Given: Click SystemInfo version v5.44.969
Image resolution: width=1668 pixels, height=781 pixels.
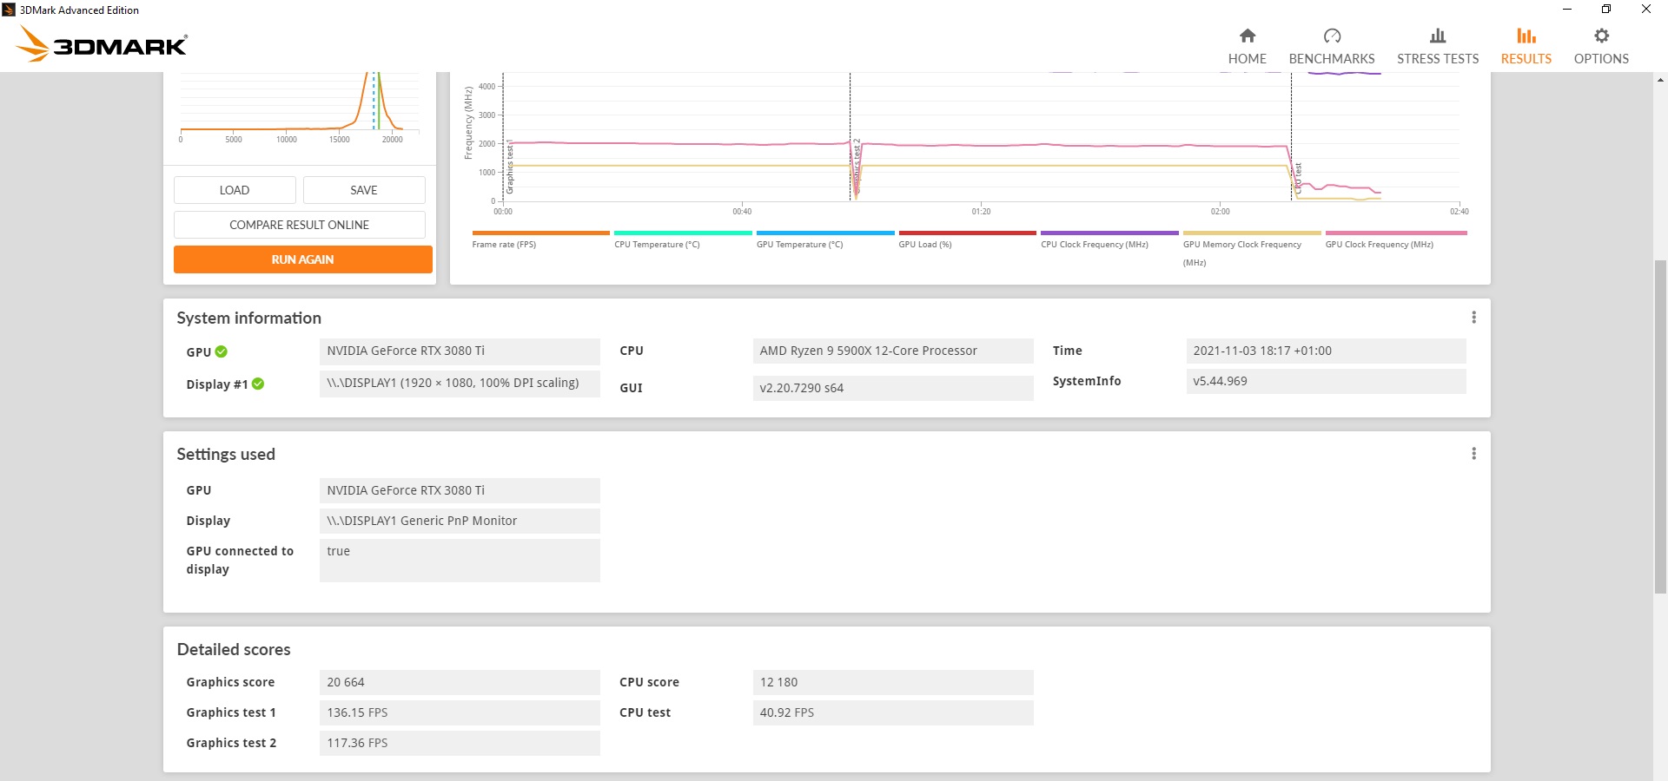Looking at the screenshot, I should pos(1326,382).
